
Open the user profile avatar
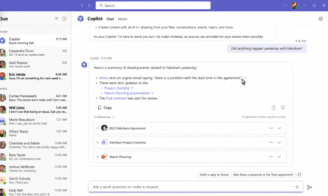294,5
